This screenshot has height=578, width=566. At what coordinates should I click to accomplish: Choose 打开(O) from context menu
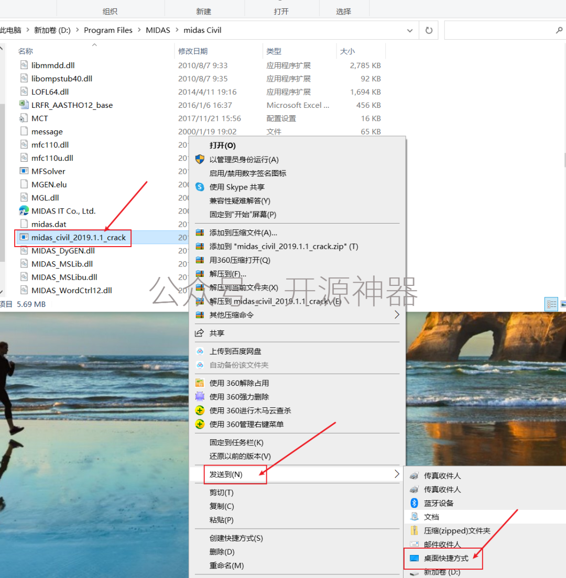(x=223, y=146)
